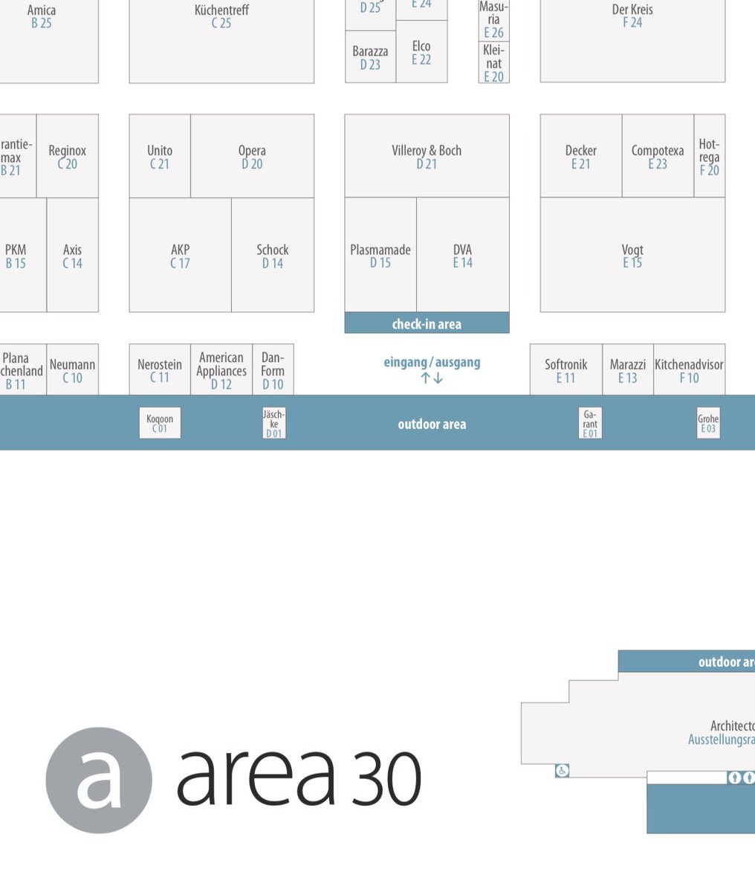Select the Unito C 21 booth
Screen dimensions: 755x892
(x=160, y=156)
